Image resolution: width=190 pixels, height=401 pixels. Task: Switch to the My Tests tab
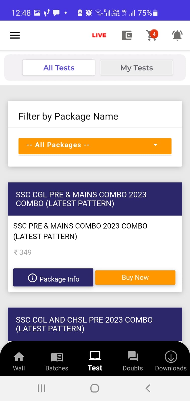click(137, 68)
